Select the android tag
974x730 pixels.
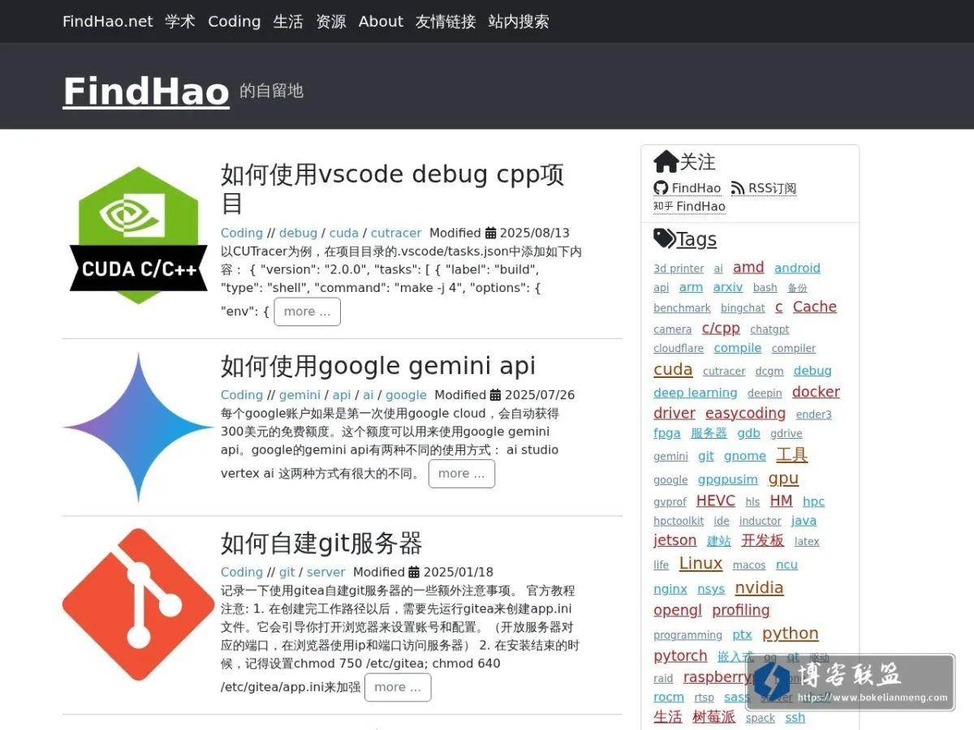point(797,268)
